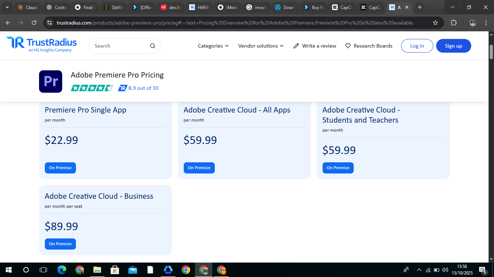Image resolution: width=494 pixels, height=277 pixels.
Task: Reload the page
Action: [34, 23]
